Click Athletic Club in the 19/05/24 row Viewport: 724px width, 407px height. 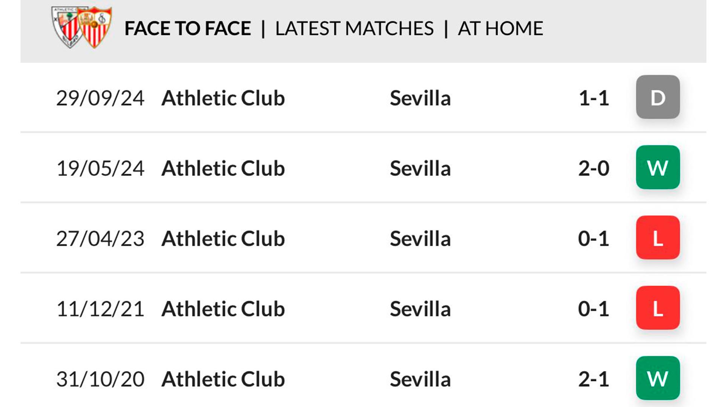coord(223,168)
